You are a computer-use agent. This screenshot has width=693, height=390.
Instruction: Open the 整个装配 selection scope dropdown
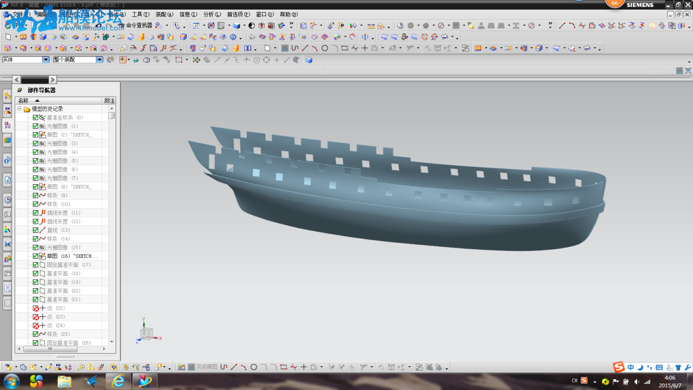[100, 60]
